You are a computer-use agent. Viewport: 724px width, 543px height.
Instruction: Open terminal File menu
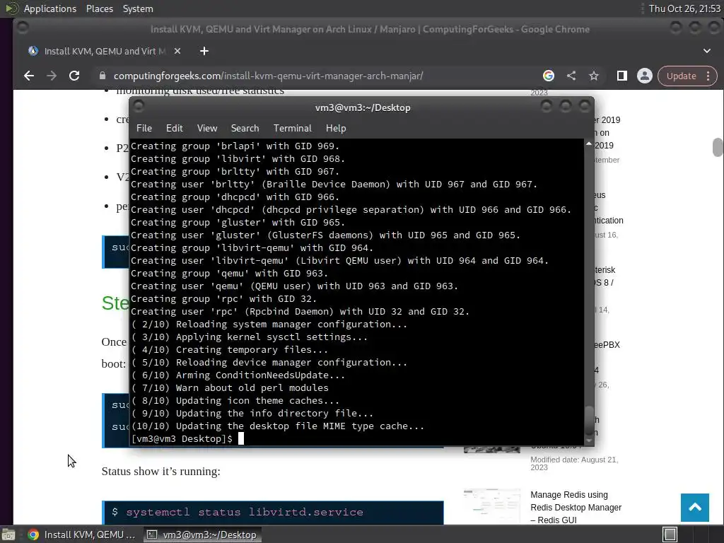[144, 129]
